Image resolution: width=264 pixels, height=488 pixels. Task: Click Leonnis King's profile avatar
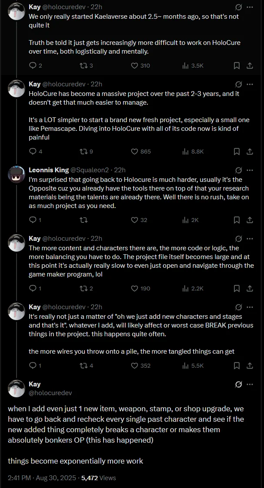16,174
